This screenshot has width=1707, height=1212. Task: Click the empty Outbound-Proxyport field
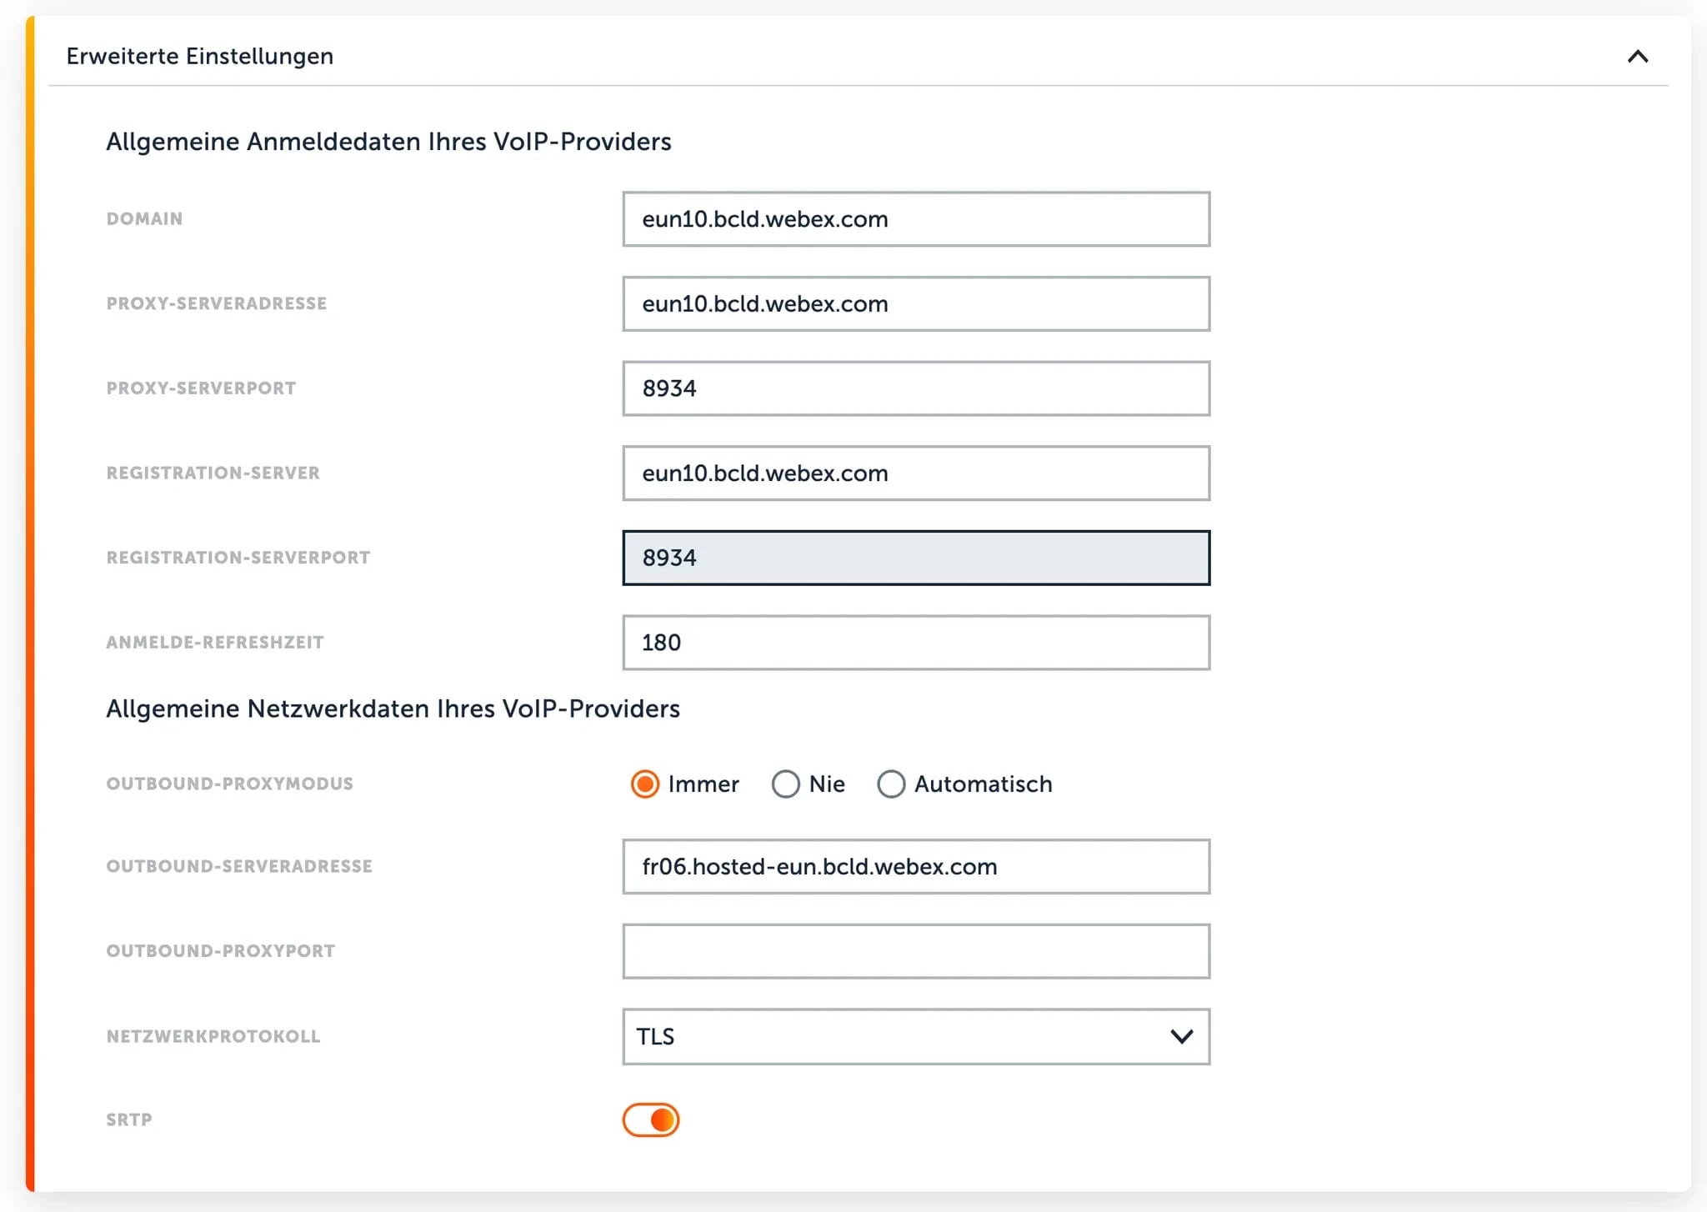(915, 951)
